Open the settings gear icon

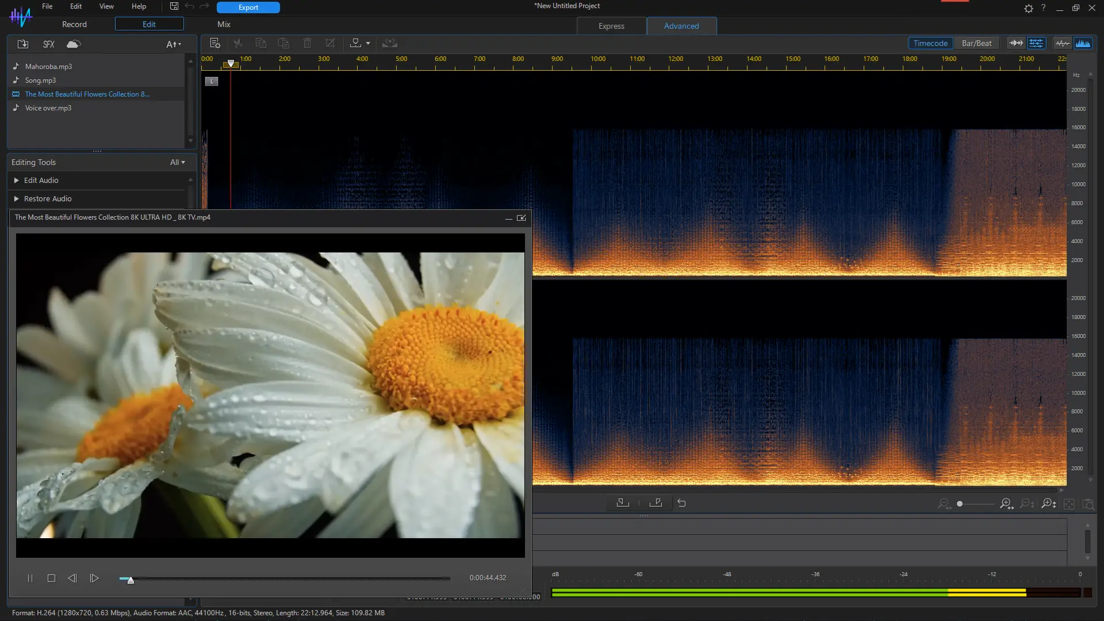click(1029, 8)
